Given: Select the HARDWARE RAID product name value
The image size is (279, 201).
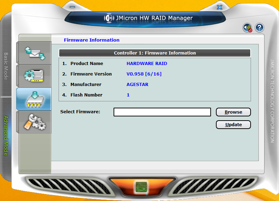Looking at the screenshot, I should click(147, 64).
